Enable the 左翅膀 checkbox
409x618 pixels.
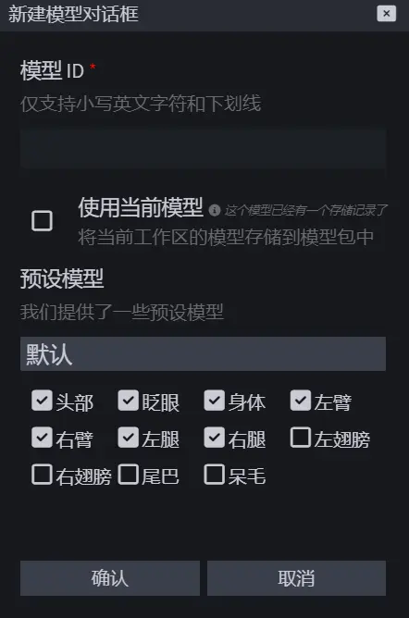[301, 438]
